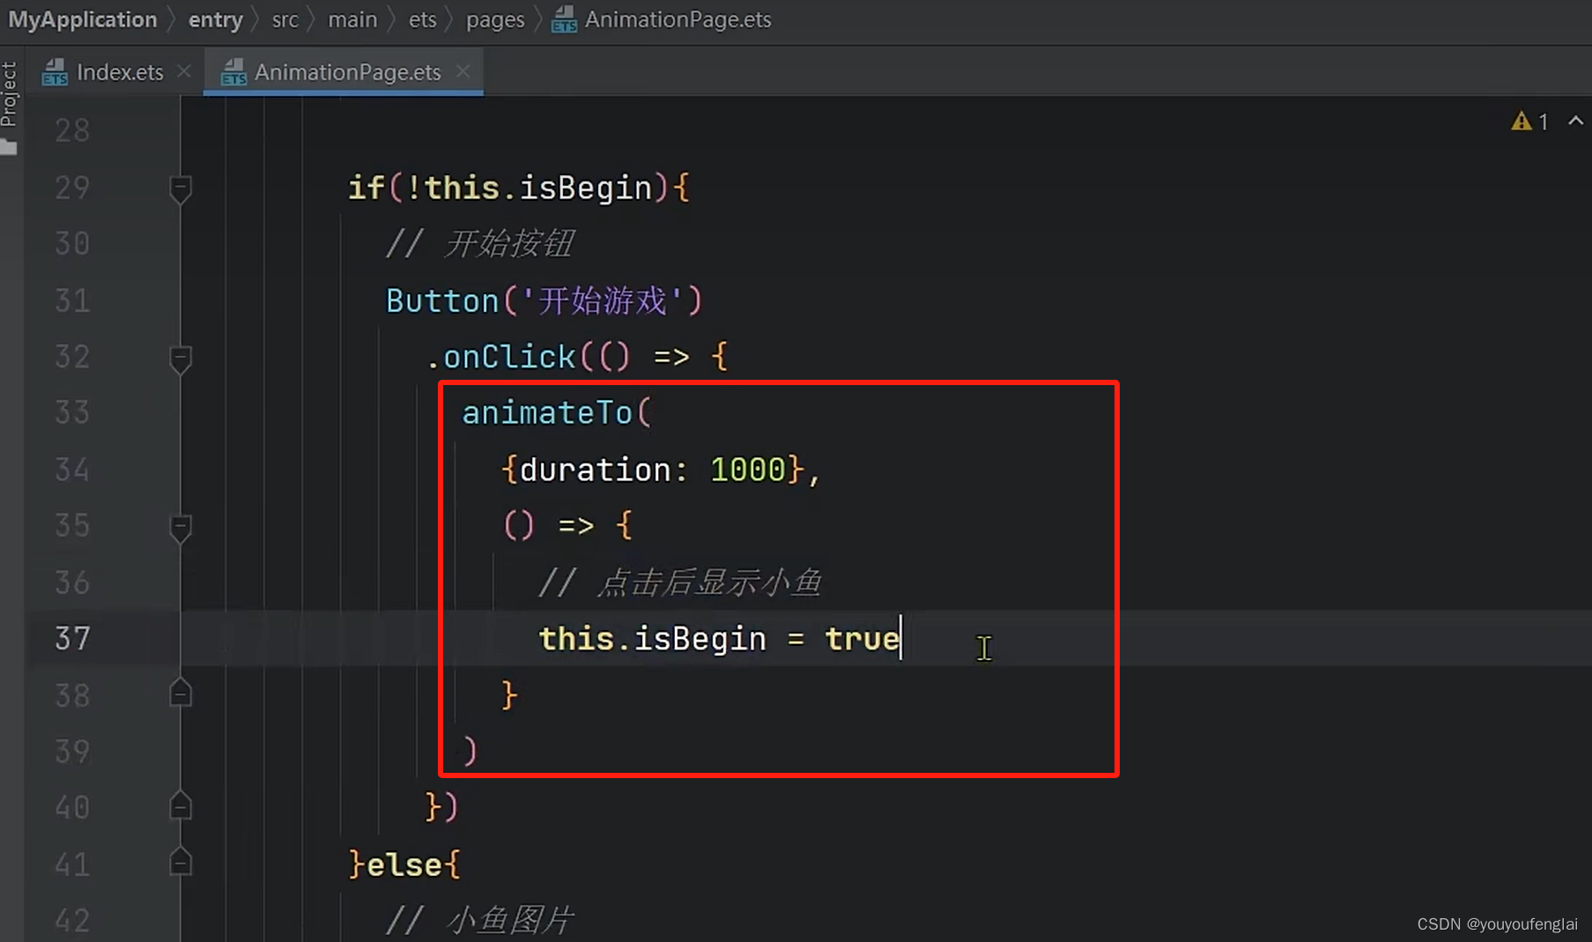Collapse the arrow function at line 35
This screenshot has height=942, width=1592.
coord(181,527)
